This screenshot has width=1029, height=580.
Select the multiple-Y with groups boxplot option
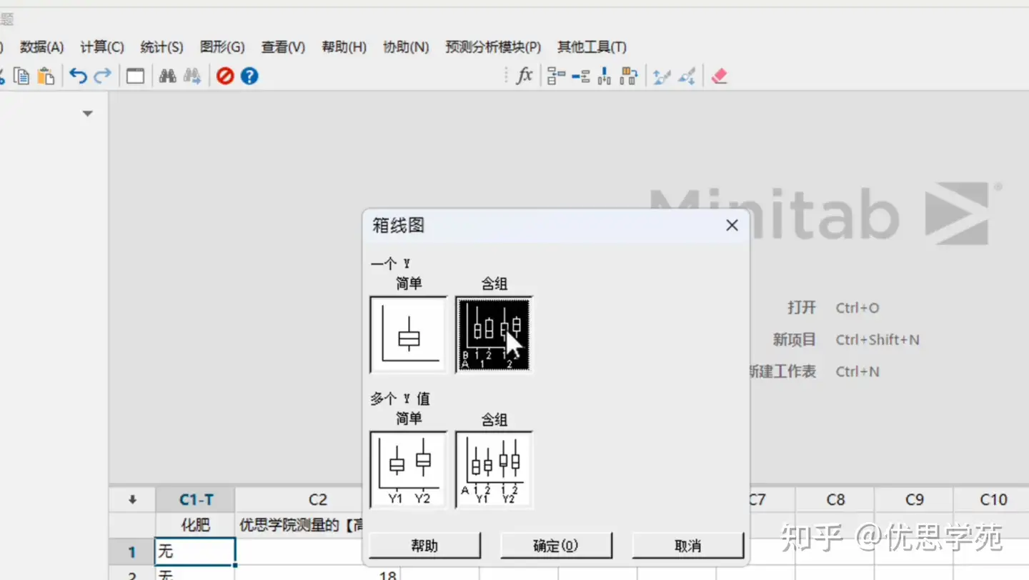493,469
